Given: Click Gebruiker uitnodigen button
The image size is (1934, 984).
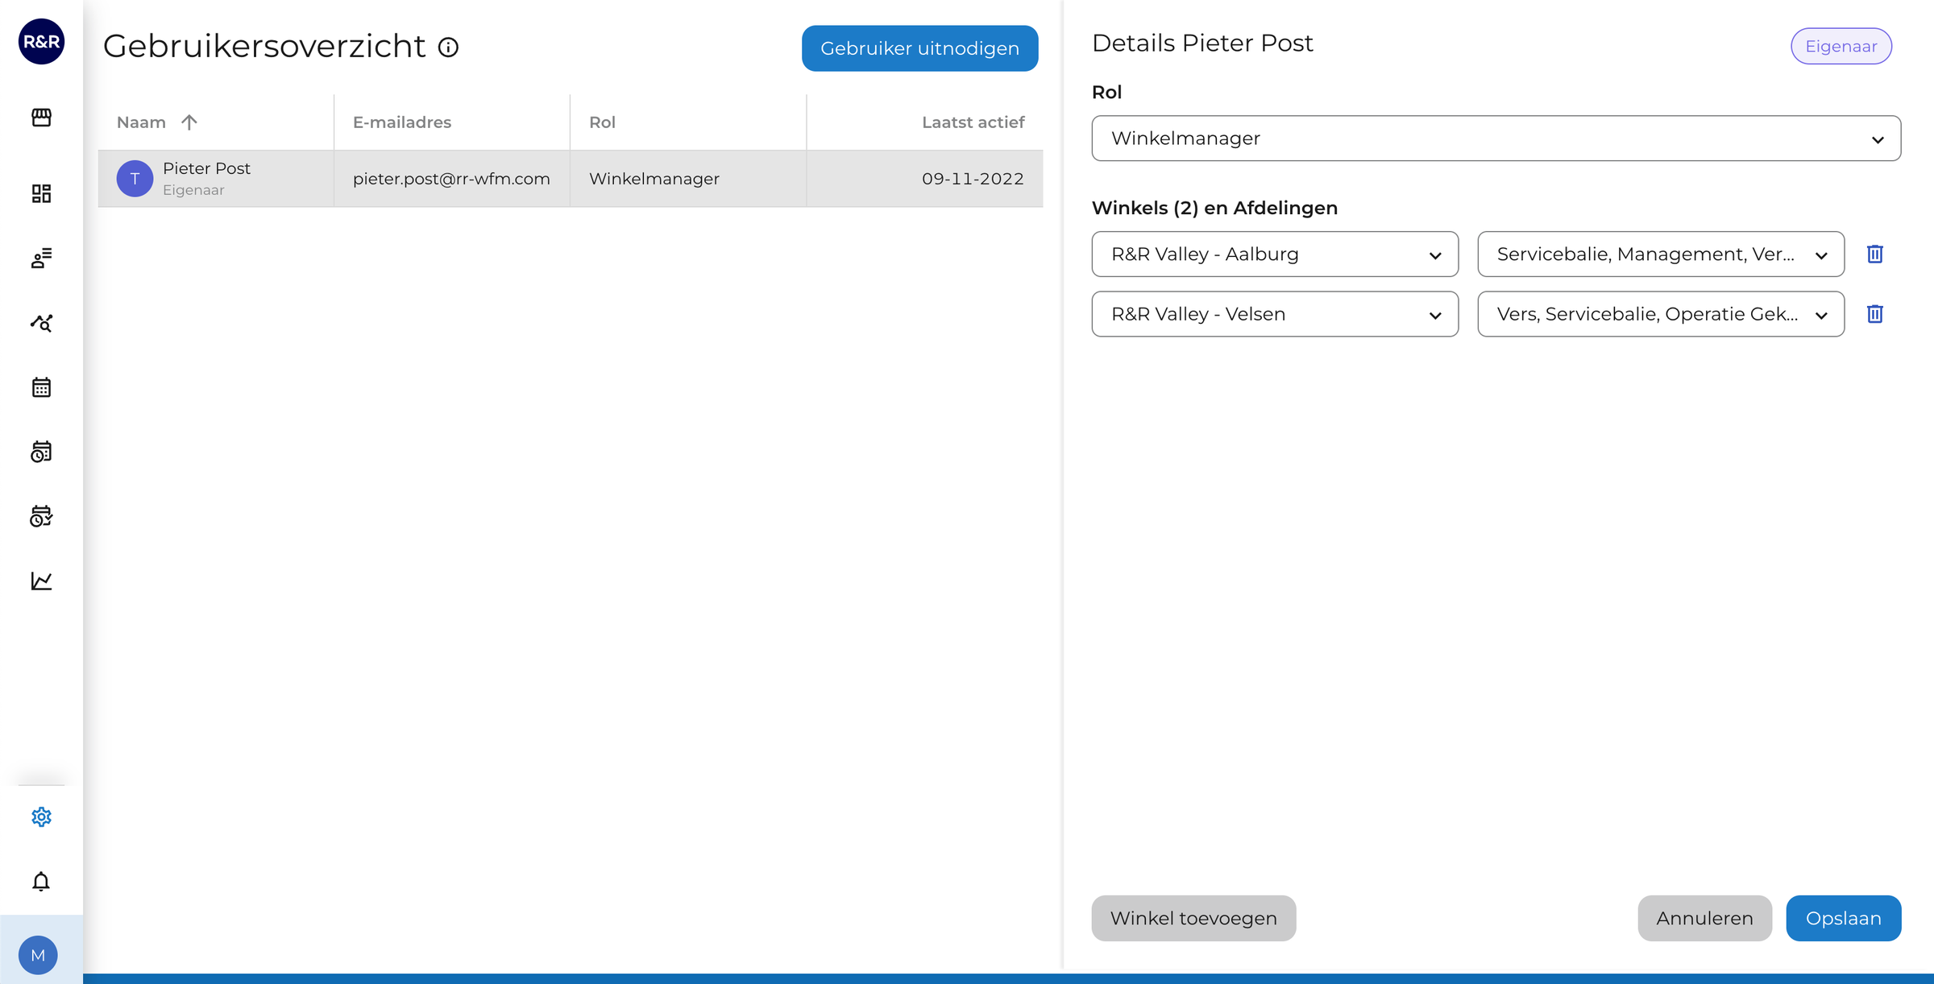Looking at the screenshot, I should coord(919,48).
